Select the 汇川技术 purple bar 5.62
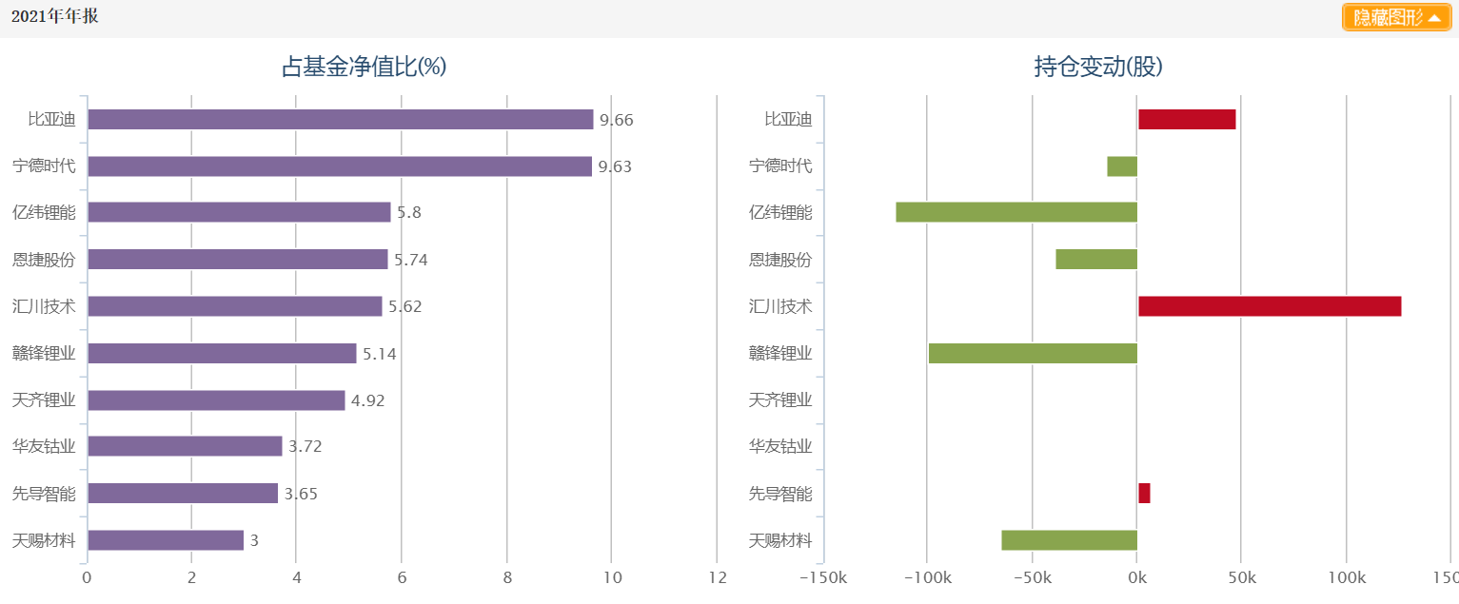1459x604 pixels. point(234,306)
